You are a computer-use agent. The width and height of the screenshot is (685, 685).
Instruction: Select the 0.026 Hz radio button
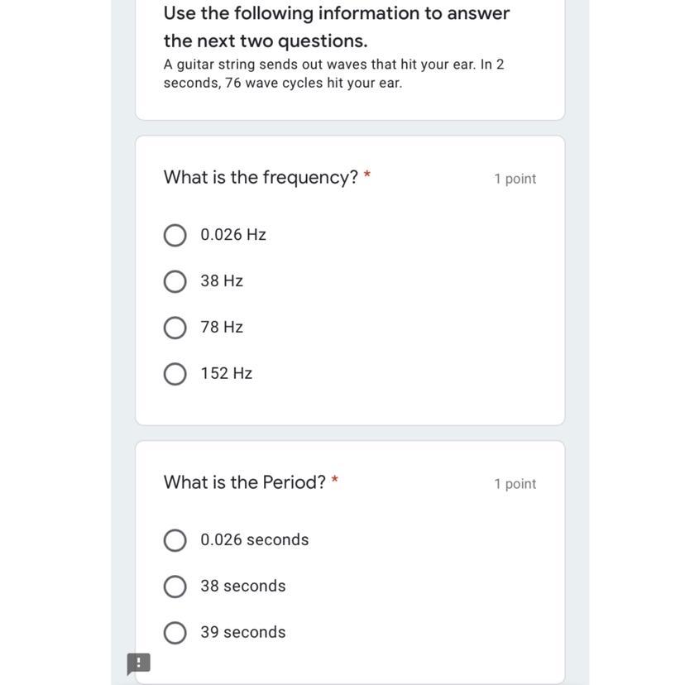[175, 236]
